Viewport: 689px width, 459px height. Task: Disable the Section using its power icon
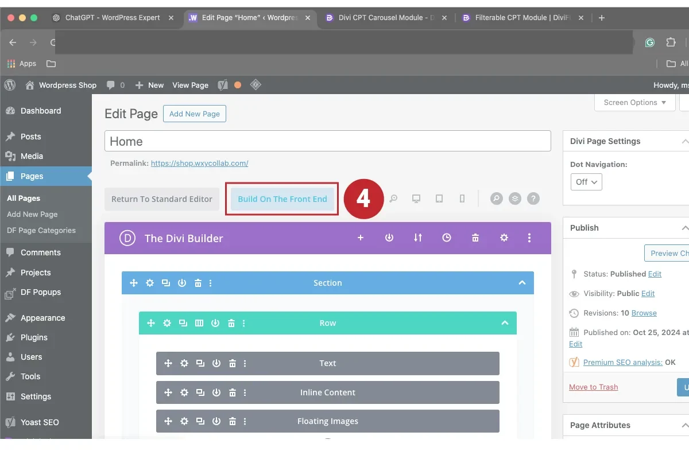(182, 282)
